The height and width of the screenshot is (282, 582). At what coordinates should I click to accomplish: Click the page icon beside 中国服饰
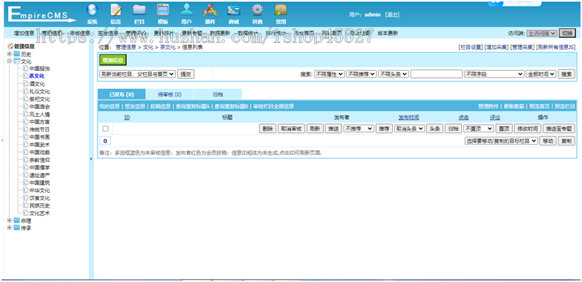coord(25,69)
